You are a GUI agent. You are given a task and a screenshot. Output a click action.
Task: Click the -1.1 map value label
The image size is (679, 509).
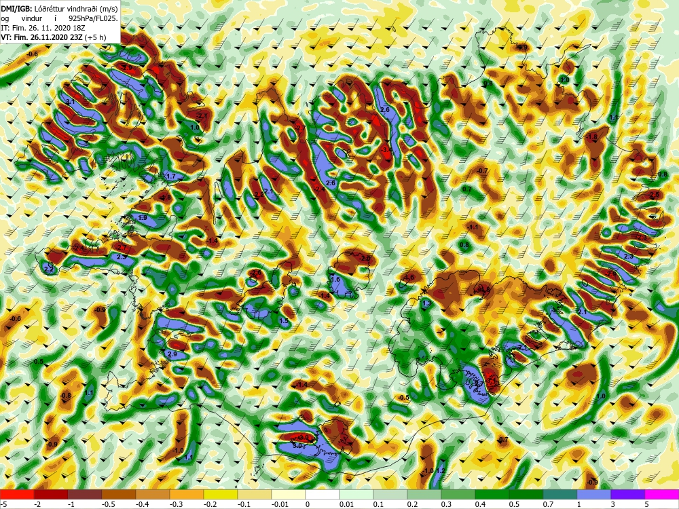point(473,227)
